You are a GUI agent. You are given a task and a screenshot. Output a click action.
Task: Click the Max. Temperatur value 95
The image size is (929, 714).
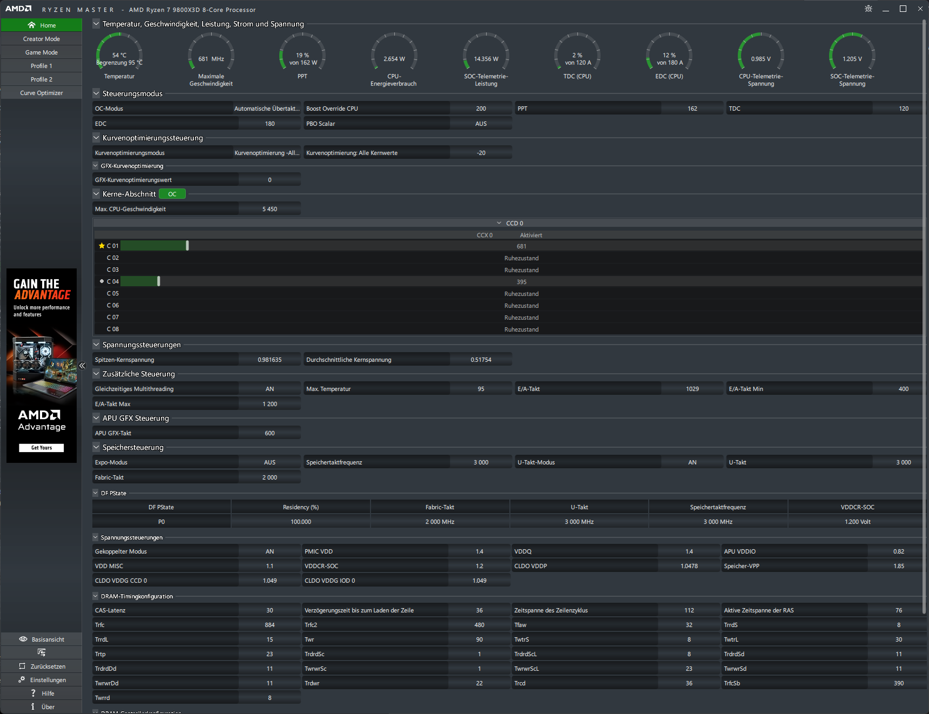pos(481,389)
